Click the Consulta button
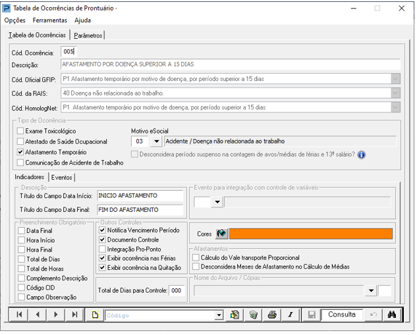This screenshot has width=417, height=335. [342, 315]
